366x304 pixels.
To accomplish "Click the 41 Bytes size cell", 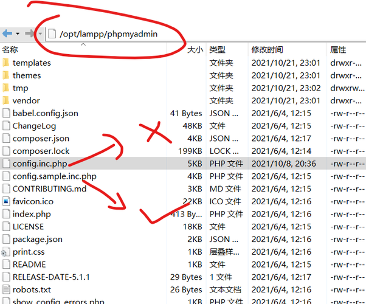I will click(186, 114).
